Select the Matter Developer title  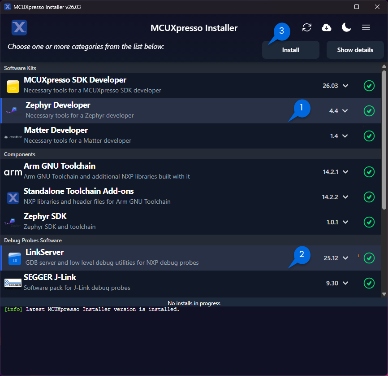(x=56, y=131)
